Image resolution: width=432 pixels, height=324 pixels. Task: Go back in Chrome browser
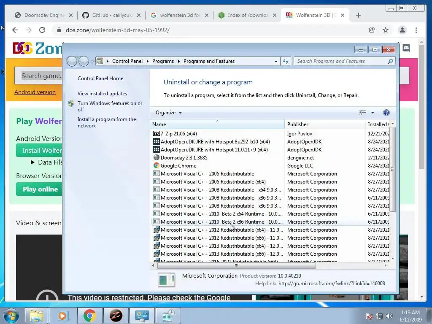coord(15,30)
